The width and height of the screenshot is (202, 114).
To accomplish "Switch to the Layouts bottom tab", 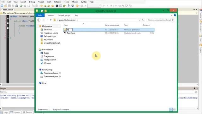I will (x=15, y=112).
